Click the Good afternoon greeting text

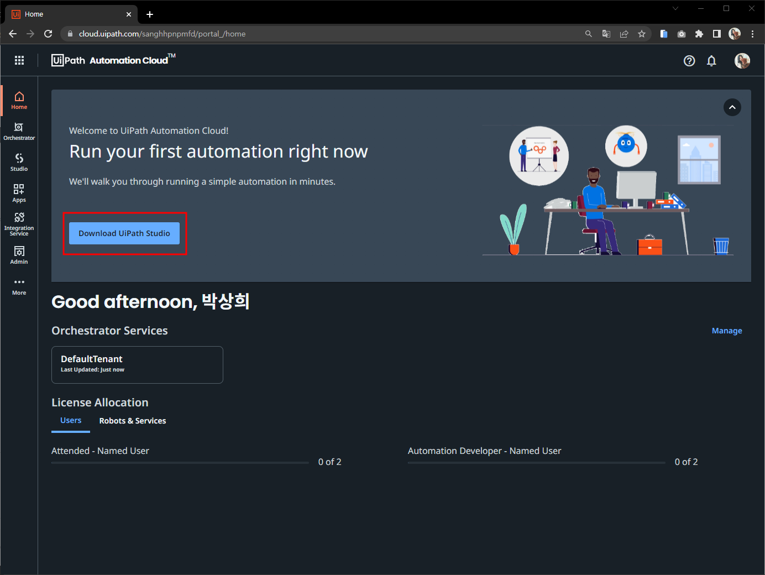(x=150, y=301)
